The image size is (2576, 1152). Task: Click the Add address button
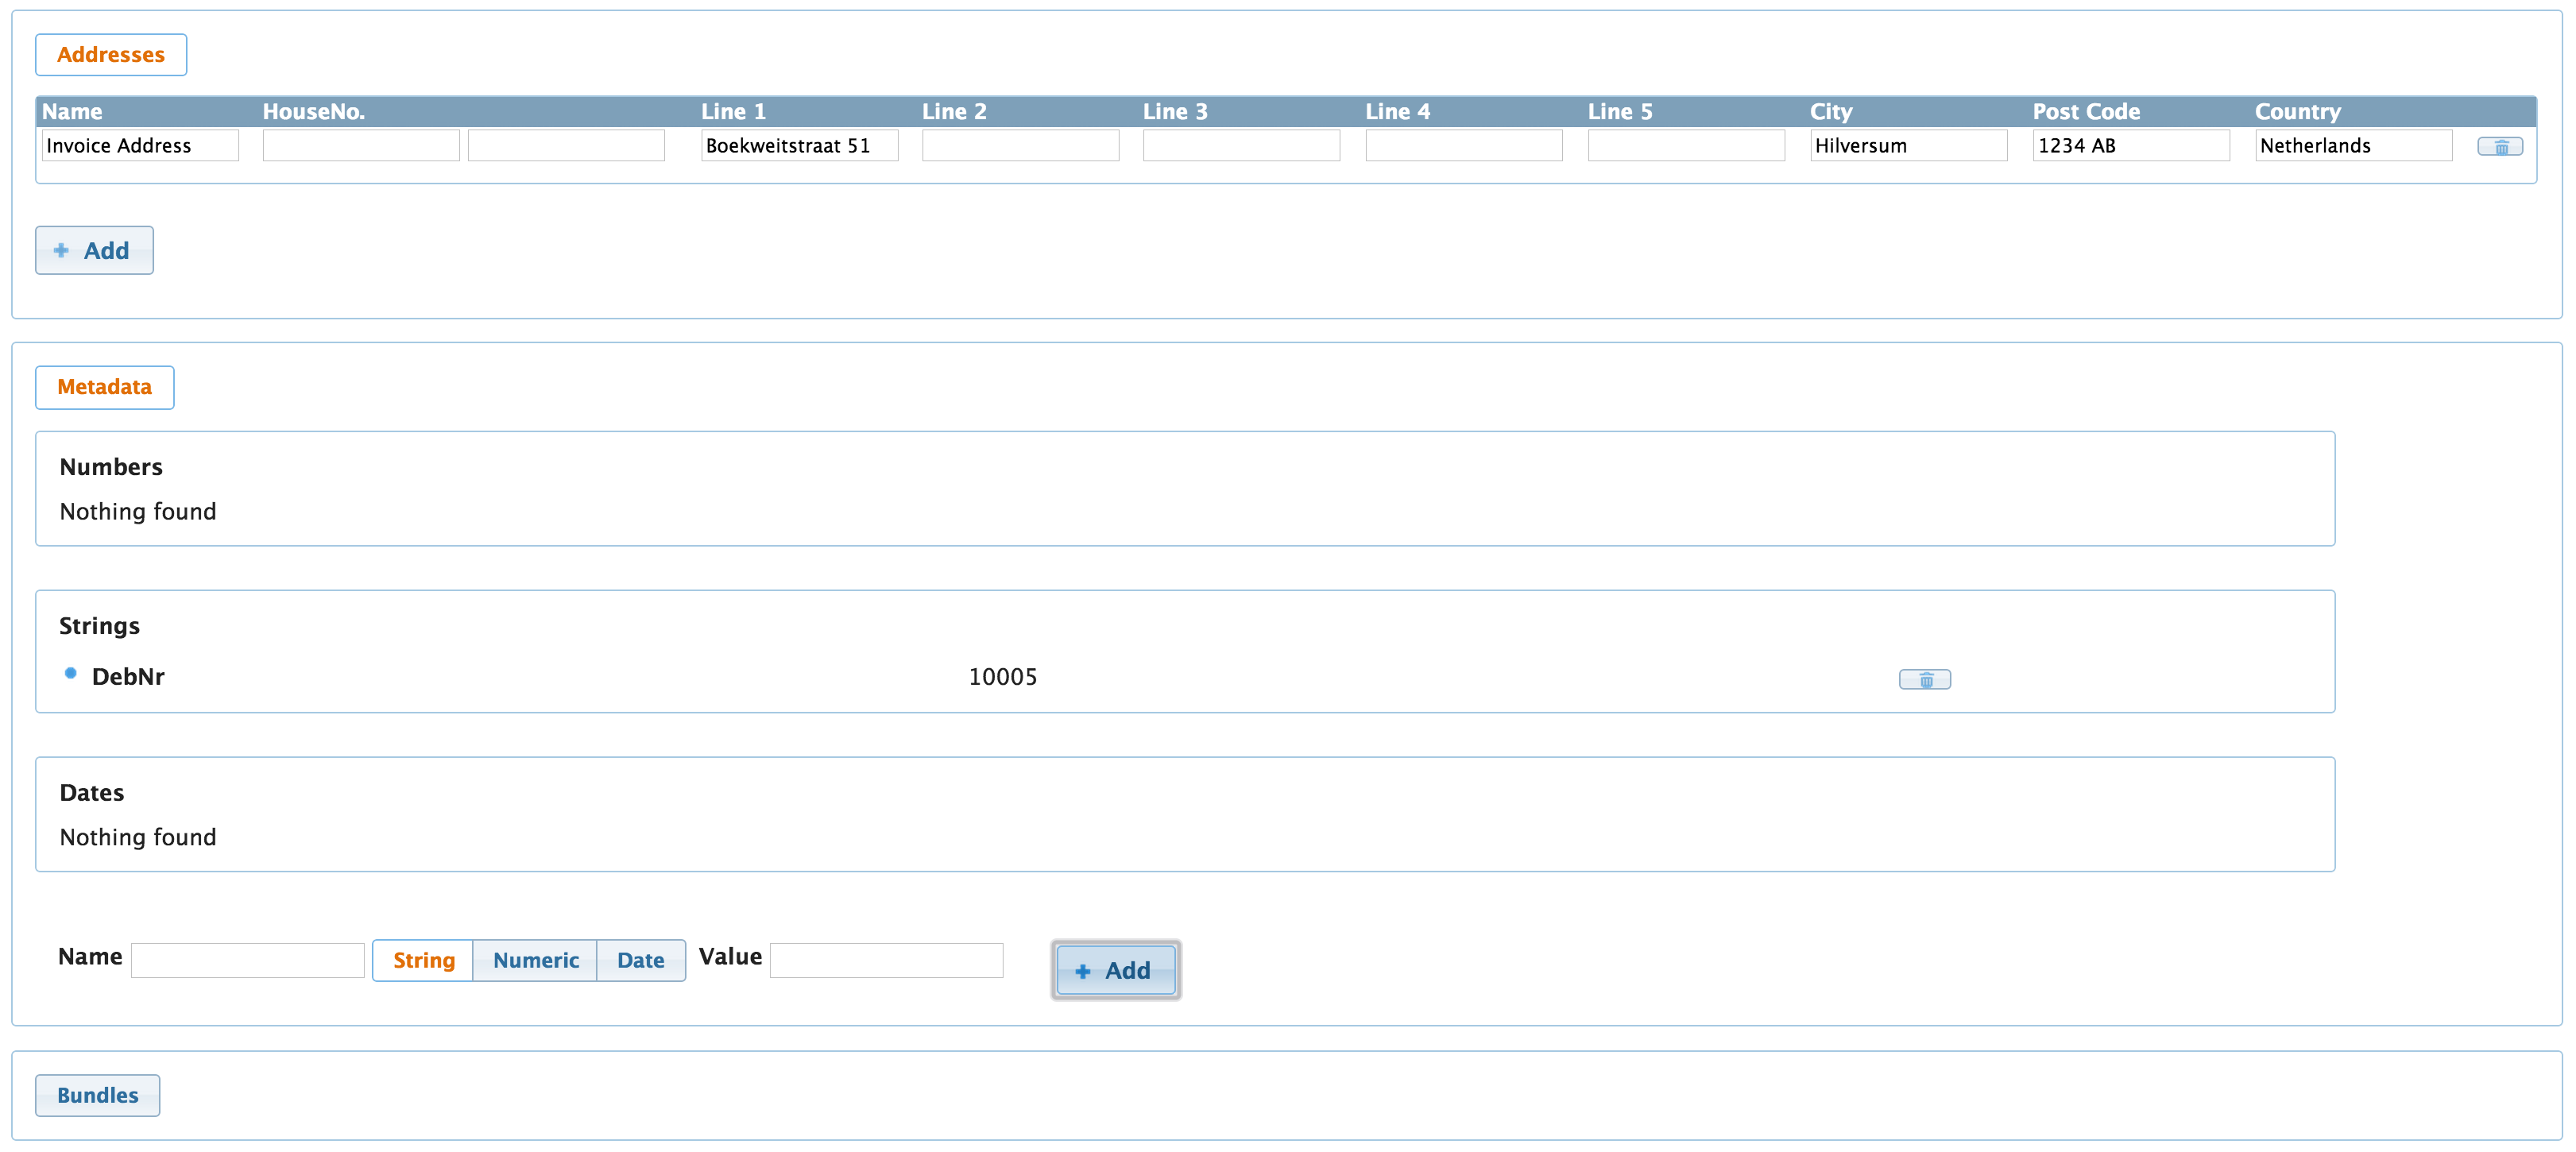coord(94,250)
